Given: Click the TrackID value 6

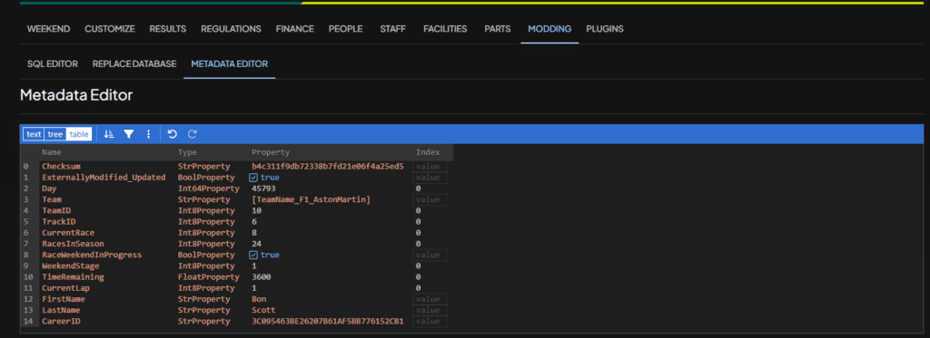Looking at the screenshot, I should (x=254, y=222).
